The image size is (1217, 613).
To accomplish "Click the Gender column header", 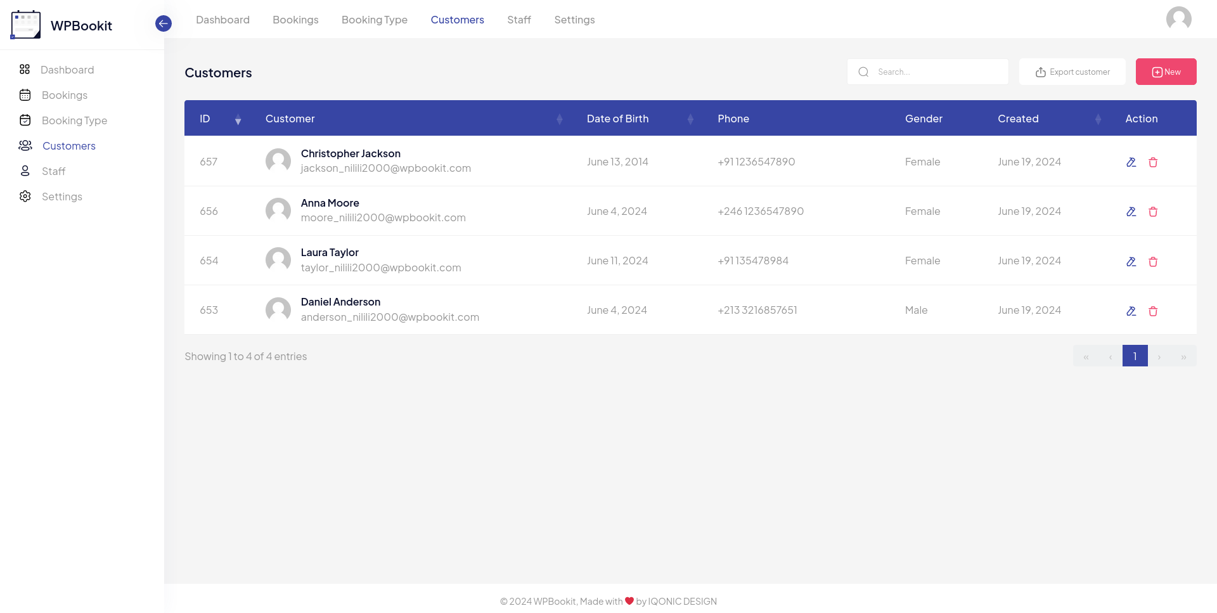I will click(x=924, y=119).
